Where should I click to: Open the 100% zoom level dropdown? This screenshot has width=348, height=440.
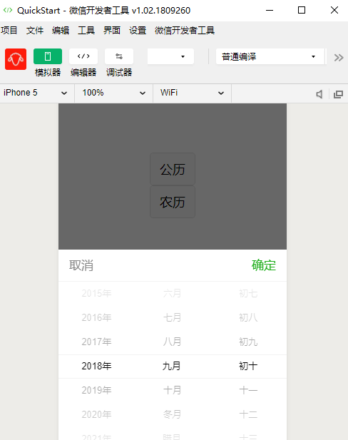click(x=113, y=93)
